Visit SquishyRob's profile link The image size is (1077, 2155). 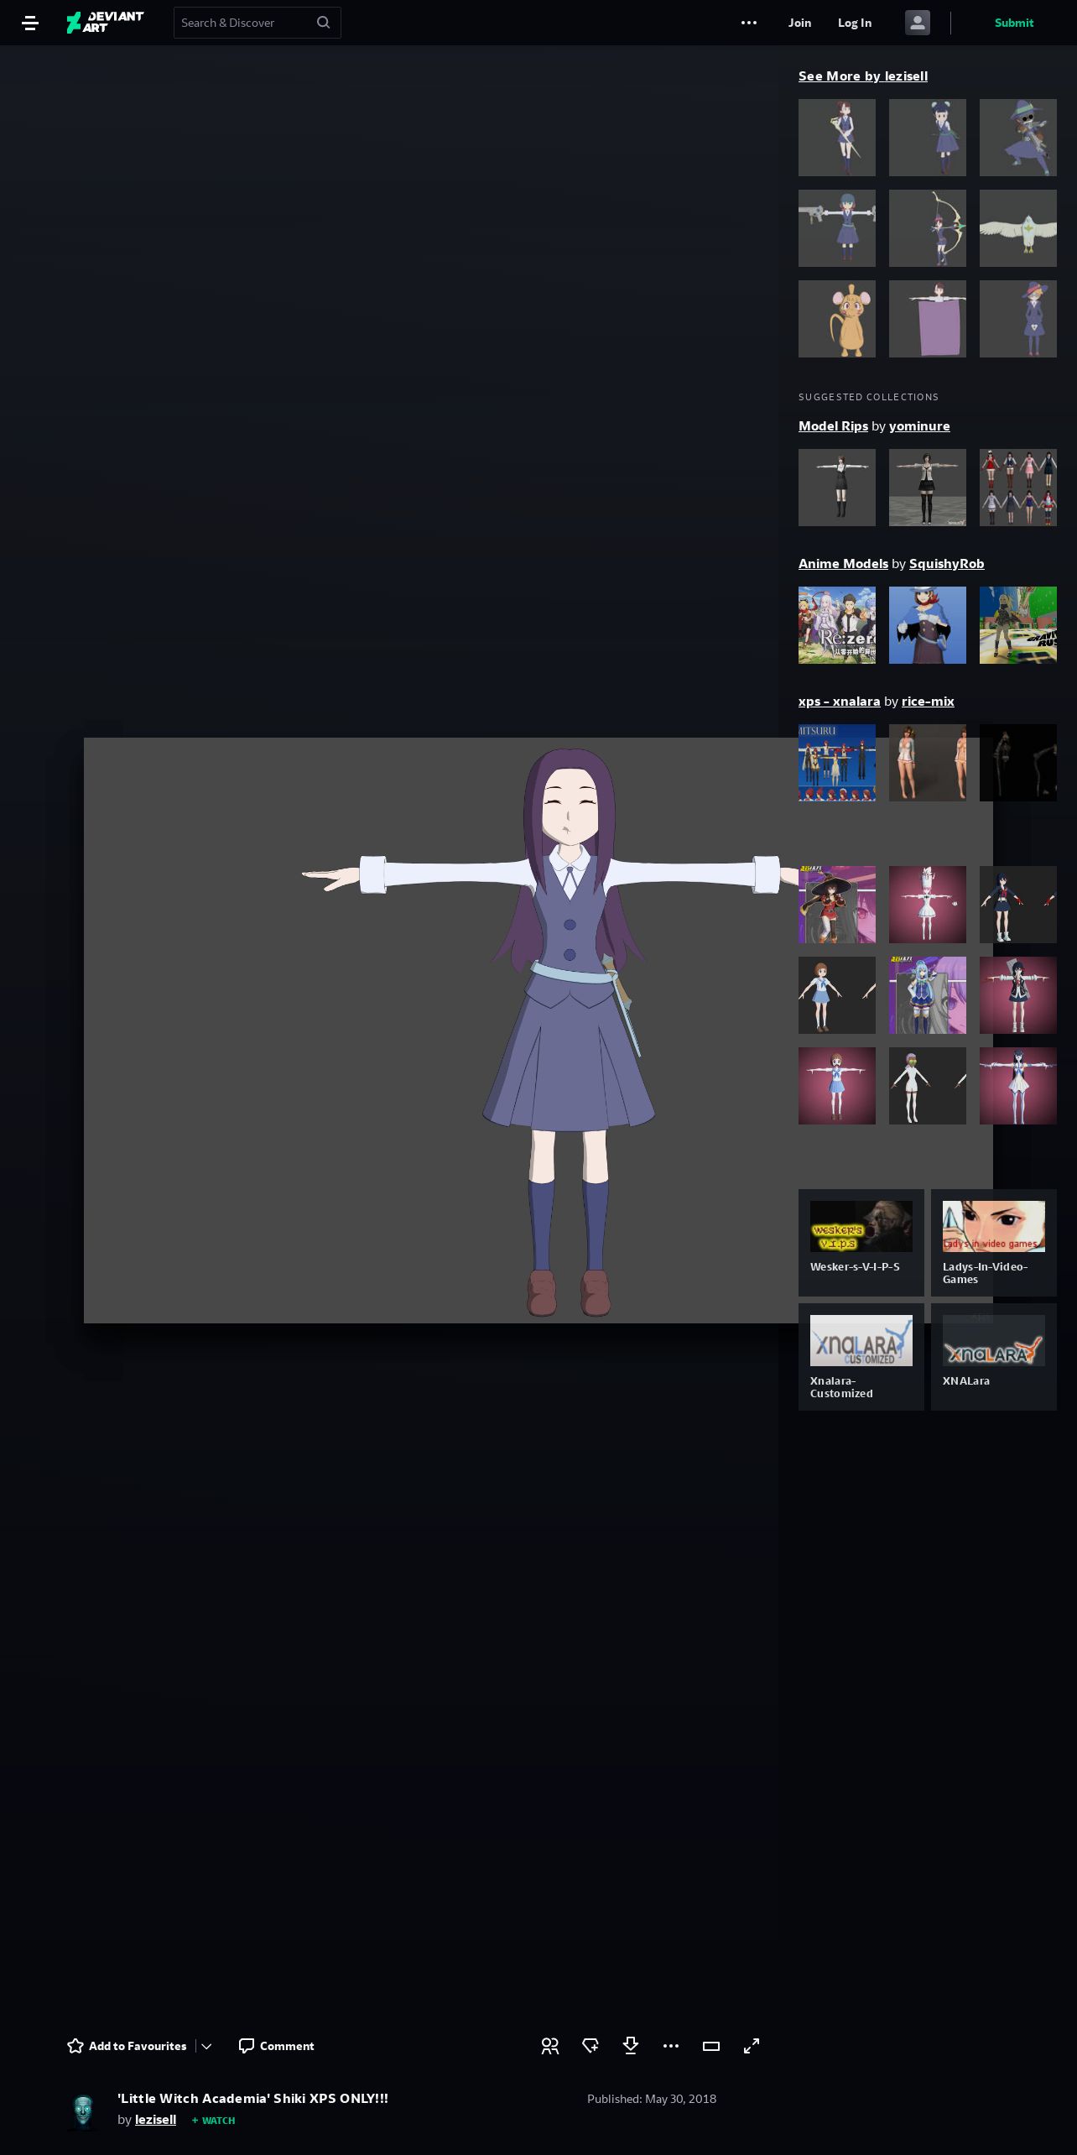click(x=946, y=563)
